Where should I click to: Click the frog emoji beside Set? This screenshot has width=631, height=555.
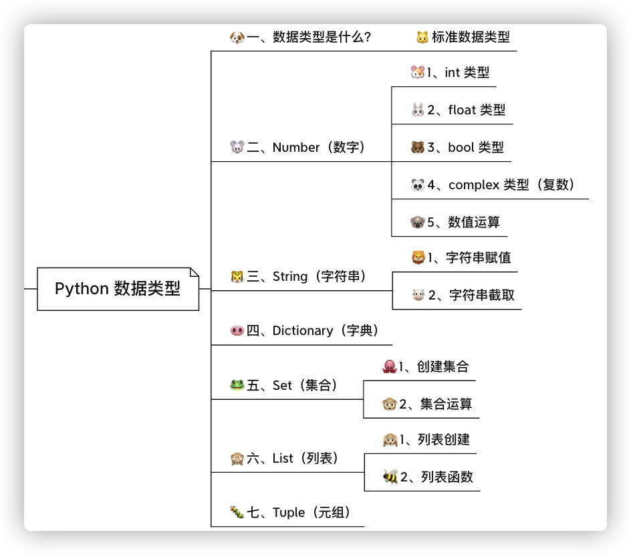point(237,385)
